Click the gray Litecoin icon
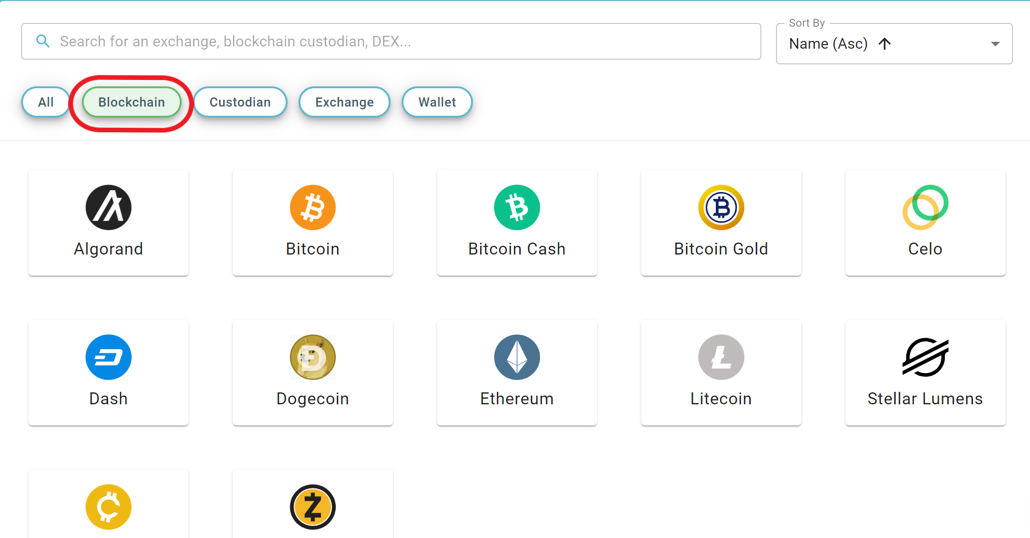 coord(721,357)
